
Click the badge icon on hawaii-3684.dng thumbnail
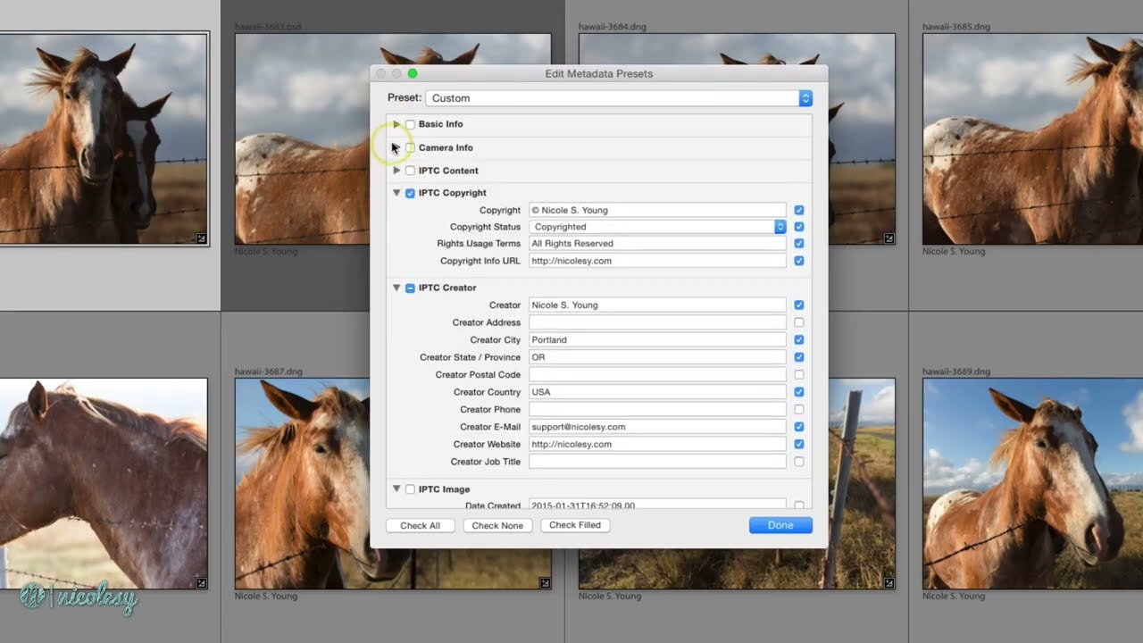point(889,238)
